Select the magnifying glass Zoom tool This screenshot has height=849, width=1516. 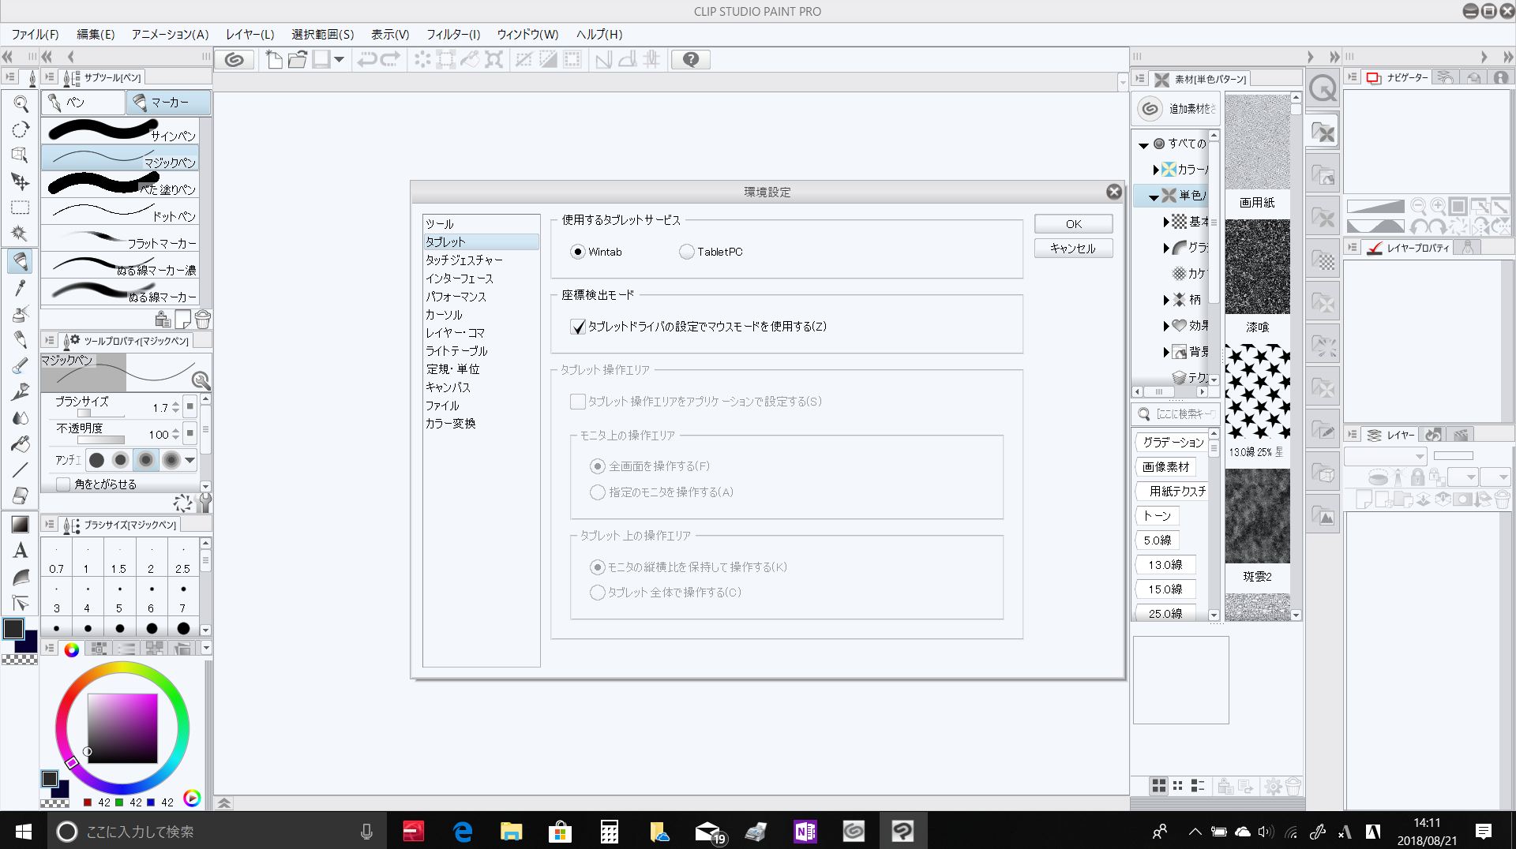coord(21,104)
